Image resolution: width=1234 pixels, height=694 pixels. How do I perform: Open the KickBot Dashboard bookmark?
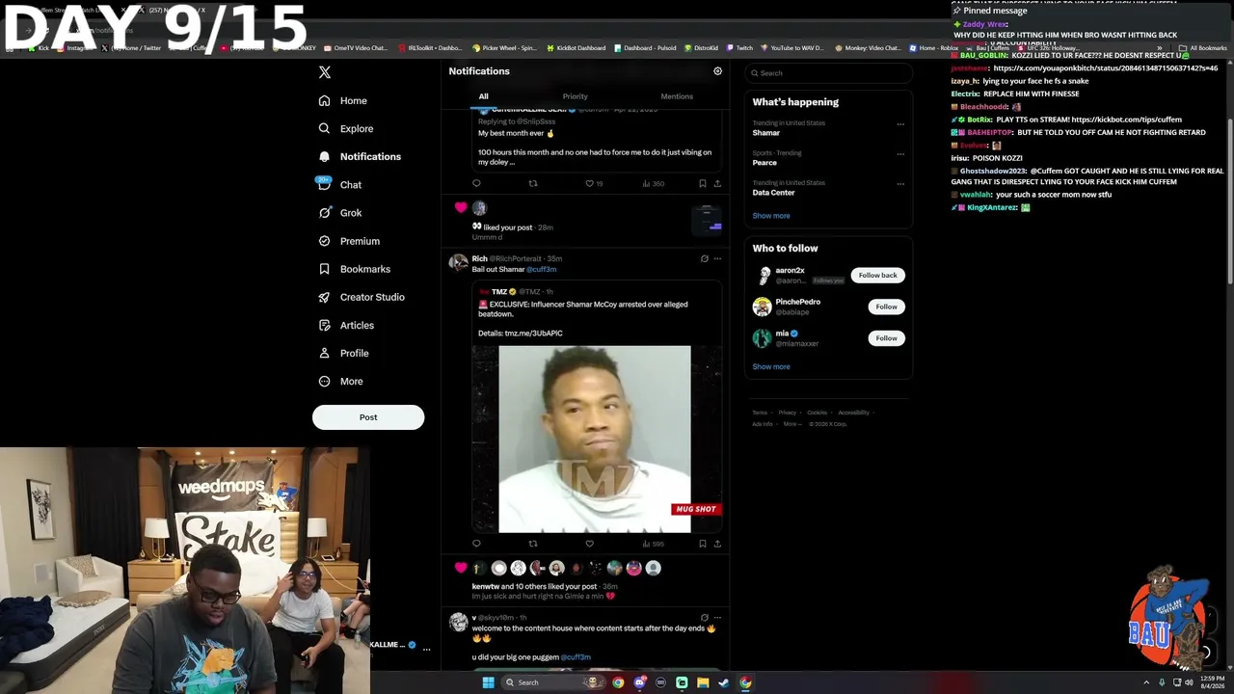coord(576,48)
